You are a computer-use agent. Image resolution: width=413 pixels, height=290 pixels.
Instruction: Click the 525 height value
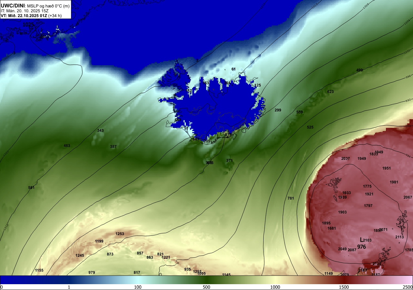click(x=310, y=127)
